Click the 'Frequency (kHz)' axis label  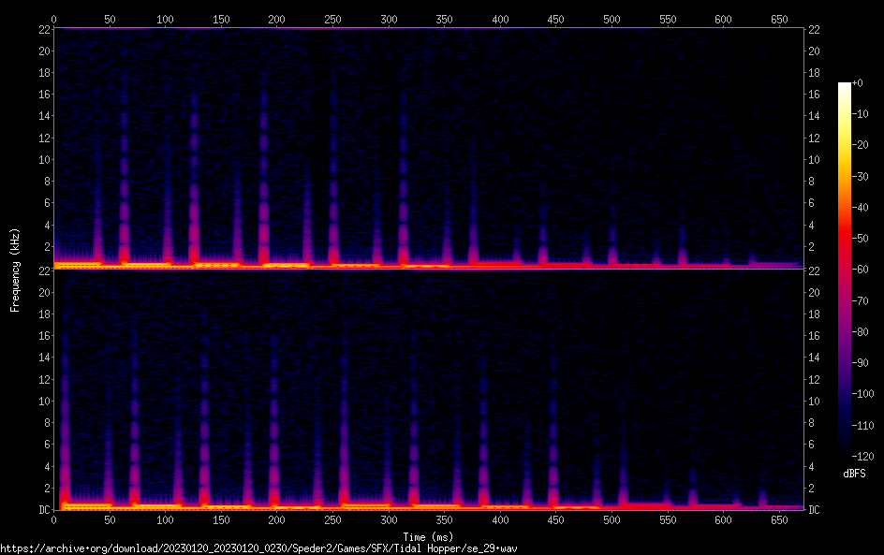(x=14, y=270)
